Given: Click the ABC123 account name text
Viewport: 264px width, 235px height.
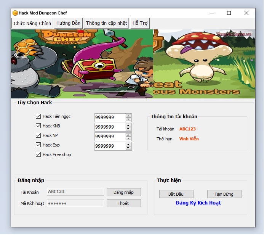Looking at the screenshot, I should click(187, 129).
